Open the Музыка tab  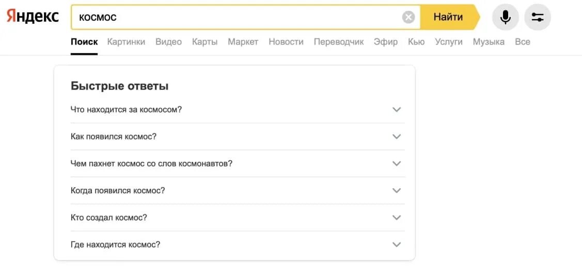coord(489,42)
